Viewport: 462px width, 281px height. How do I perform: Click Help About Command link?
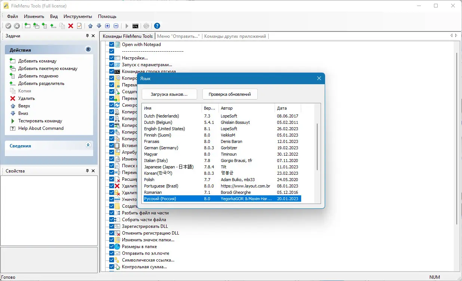[x=41, y=128]
